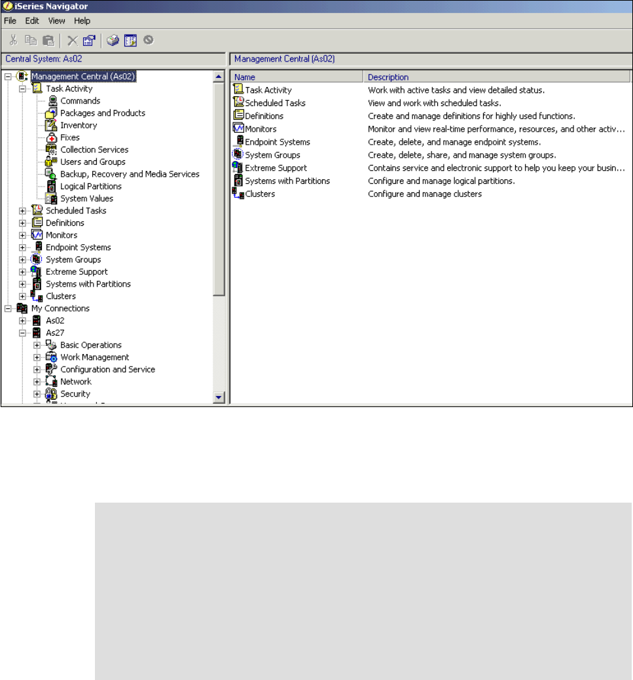
Task: Click 'Configure and manage clusters' description
Action: pyautogui.click(x=425, y=194)
